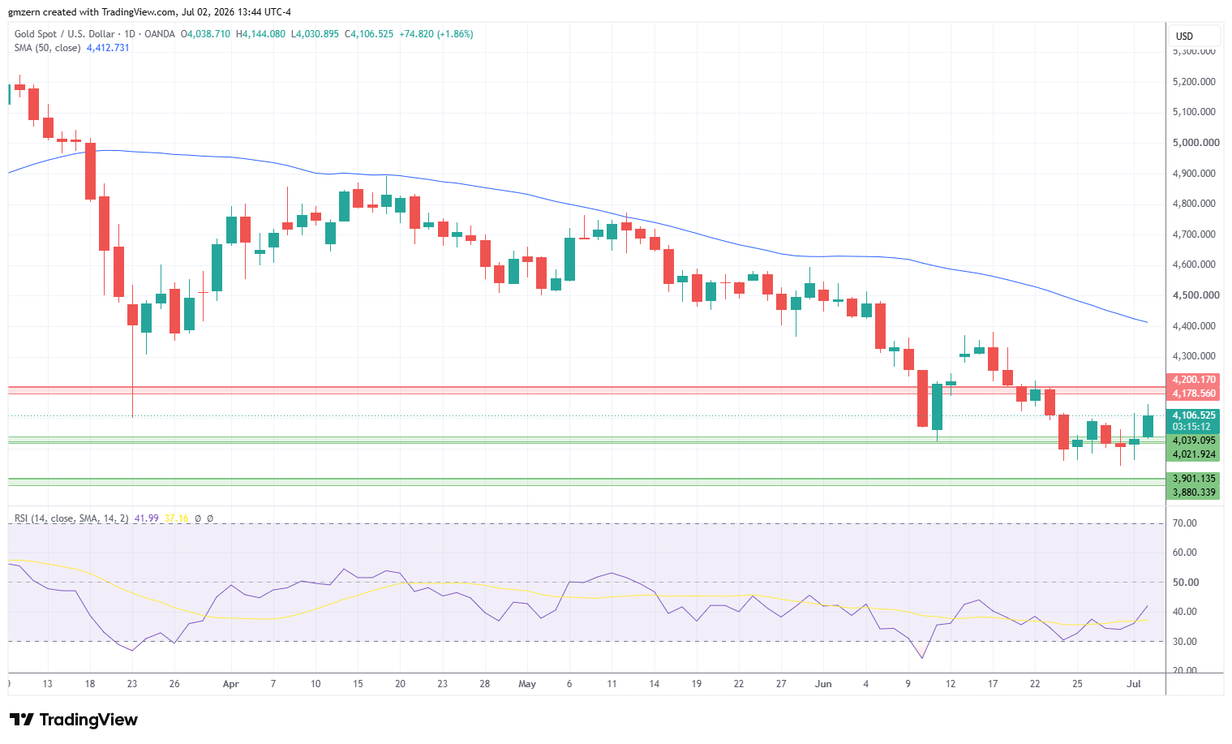Select the Gold Spot / U.S. Dollar symbol title

click(x=65, y=34)
